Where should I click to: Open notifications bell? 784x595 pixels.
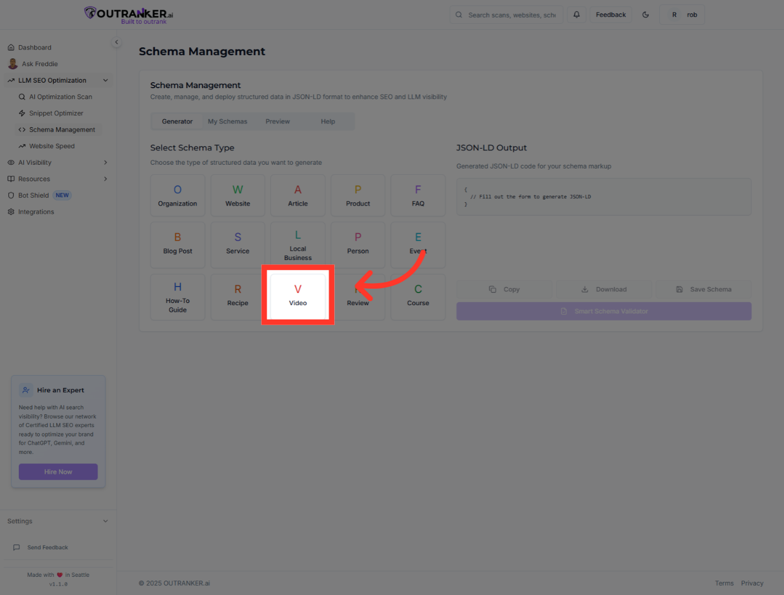pos(577,15)
